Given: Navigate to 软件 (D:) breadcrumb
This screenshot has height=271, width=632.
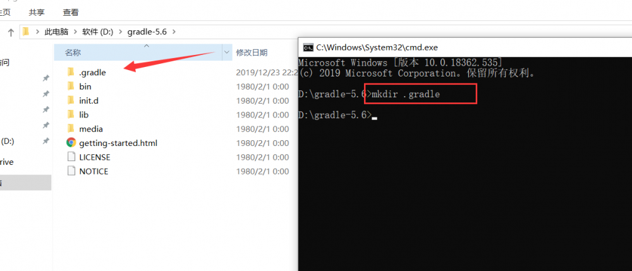Looking at the screenshot, I should pyautogui.click(x=98, y=32).
